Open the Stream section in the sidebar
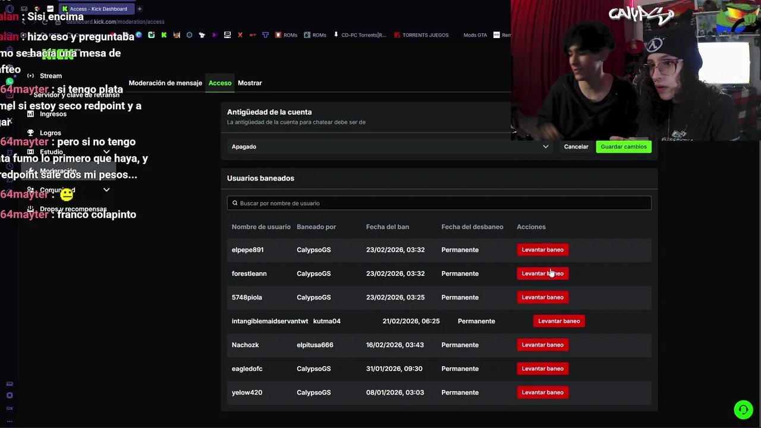761x428 pixels. click(x=51, y=76)
